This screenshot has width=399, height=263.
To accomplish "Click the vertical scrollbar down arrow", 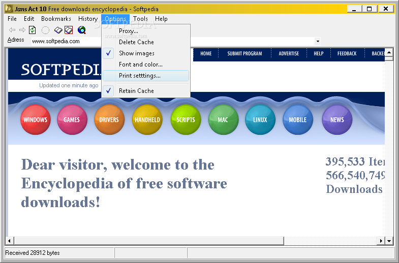I will (389, 241).
